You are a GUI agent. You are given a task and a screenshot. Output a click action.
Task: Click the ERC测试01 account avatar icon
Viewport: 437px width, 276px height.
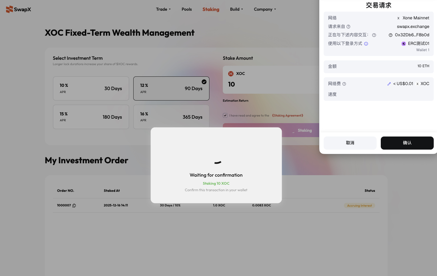point(404,44)
